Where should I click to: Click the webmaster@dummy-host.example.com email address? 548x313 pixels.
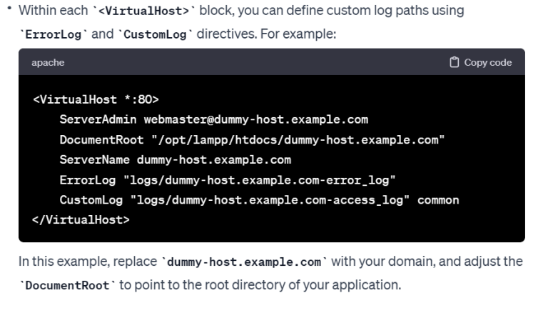pos(255,119)
